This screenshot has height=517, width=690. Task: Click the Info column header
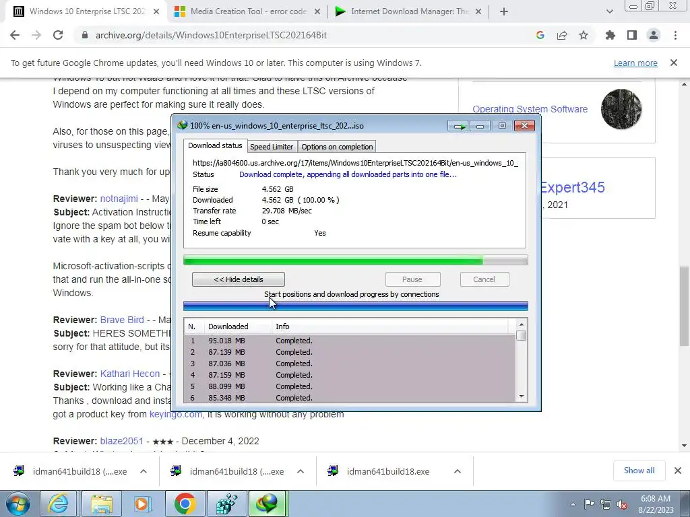pyautogui.click(x=389, y=326)
